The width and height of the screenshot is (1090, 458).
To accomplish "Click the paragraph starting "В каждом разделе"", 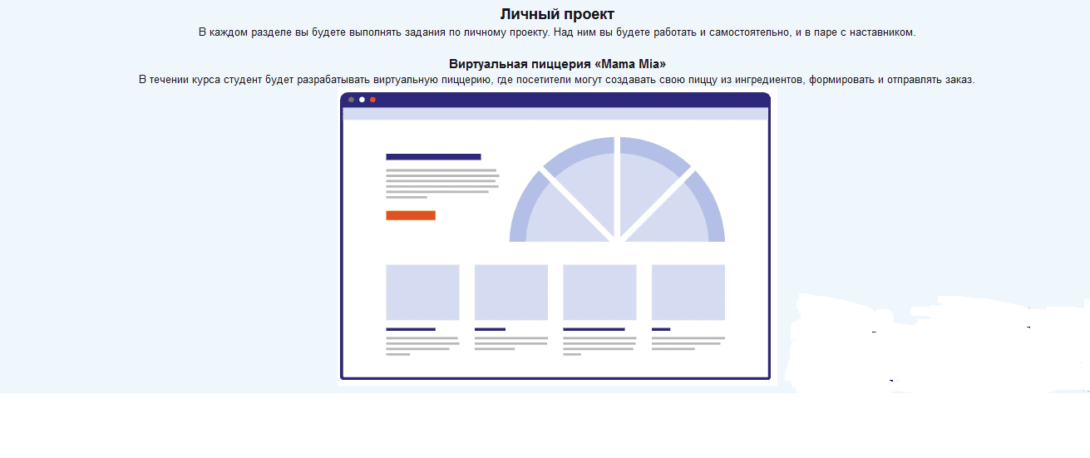I will coord(557,32).
